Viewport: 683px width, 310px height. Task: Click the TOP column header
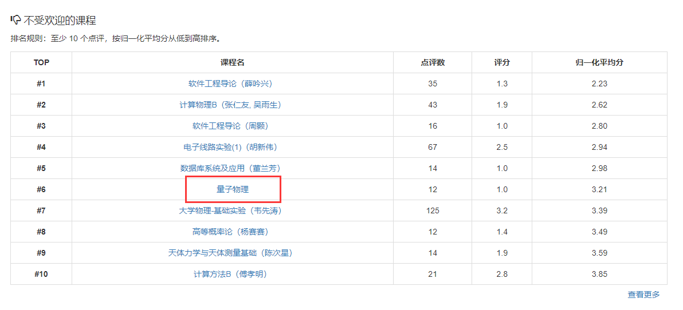[41, 62]
